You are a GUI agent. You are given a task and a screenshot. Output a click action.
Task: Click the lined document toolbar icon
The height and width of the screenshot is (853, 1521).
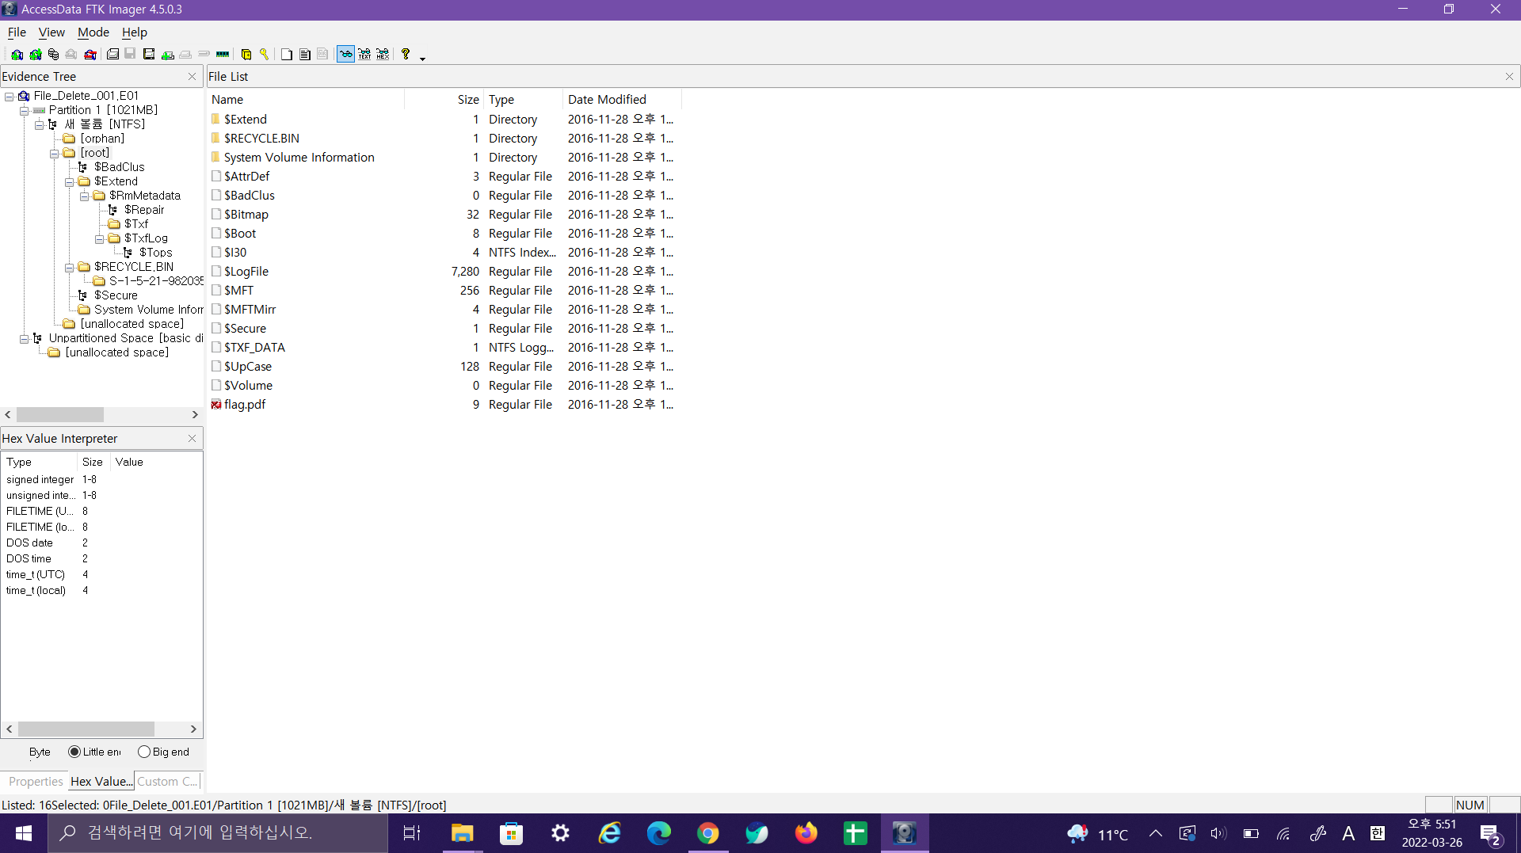(305, 55)
